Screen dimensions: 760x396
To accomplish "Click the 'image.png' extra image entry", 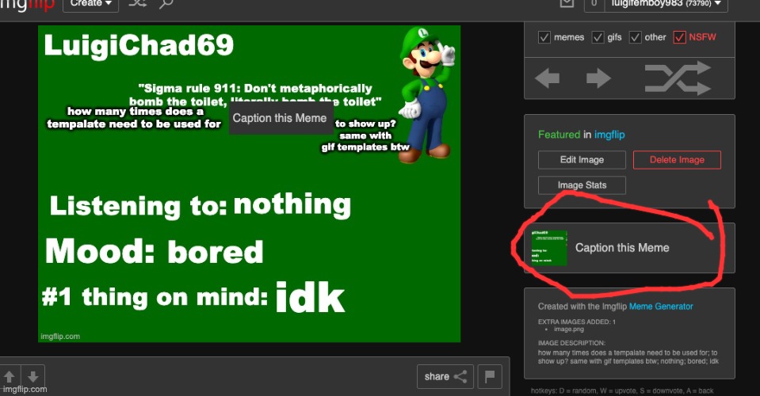I will (569, 329).
